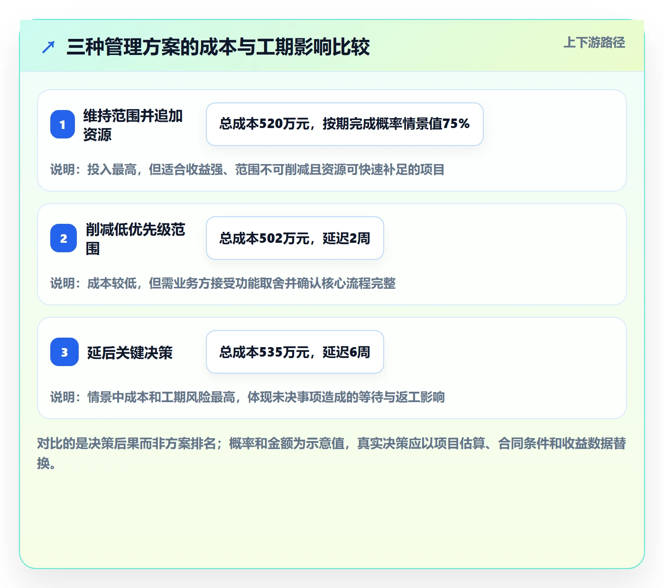Click the note starting 说明：情景中成本和工期风险最高
This screenshot has width=664, height=588.
pos(248,397)
